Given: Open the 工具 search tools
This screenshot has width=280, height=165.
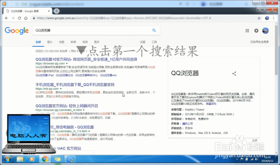Looking at the screenshot, I should point(154,42).
